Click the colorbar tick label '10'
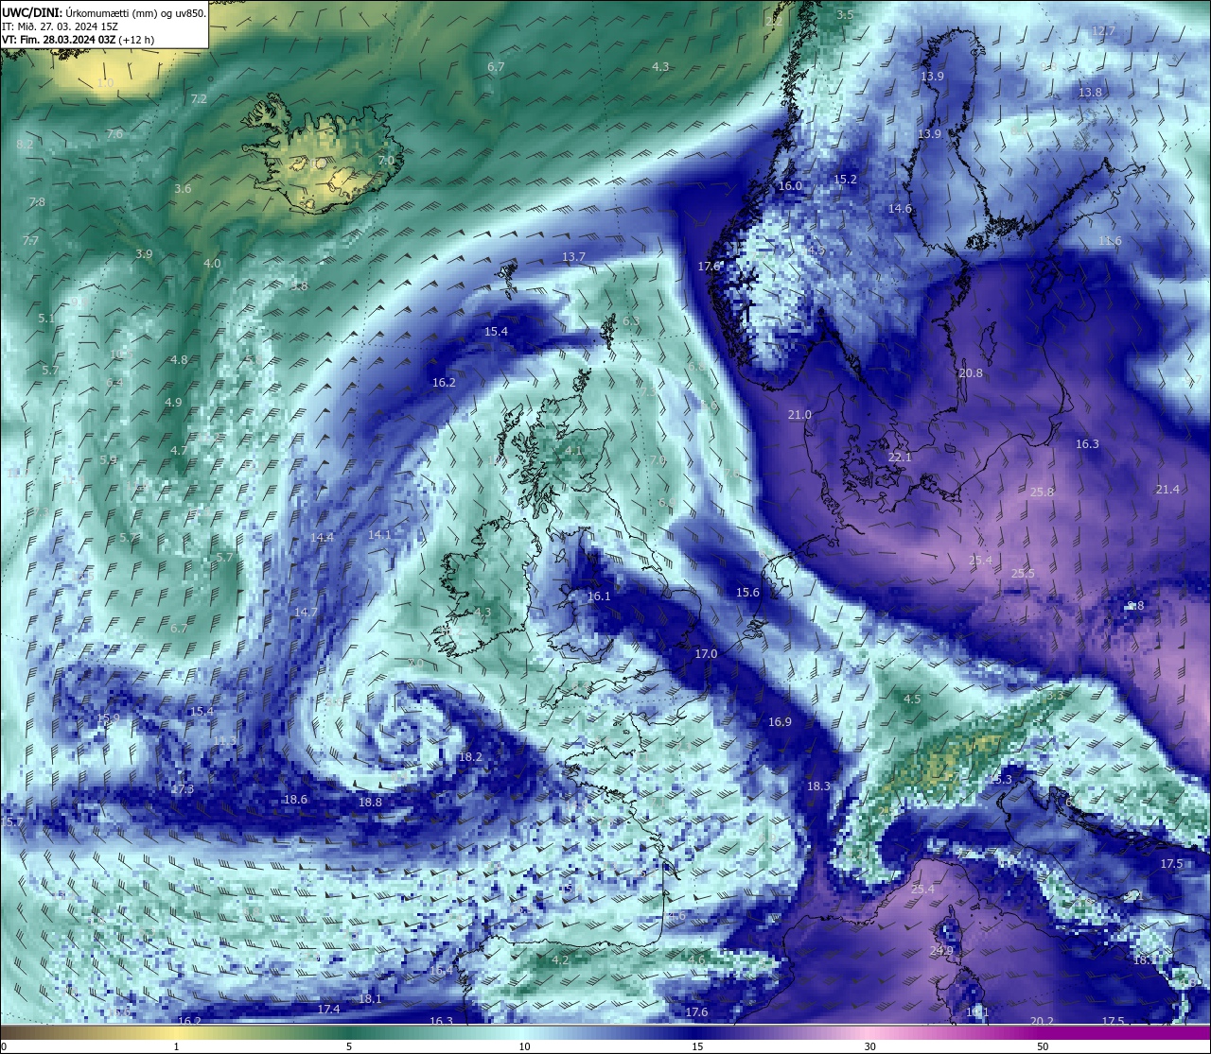Screen dimensions: 1211x1054 coord(523,1046)
